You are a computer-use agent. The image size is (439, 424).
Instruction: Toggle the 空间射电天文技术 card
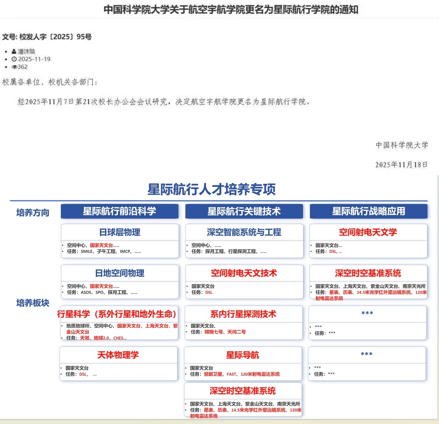[244, 273]
